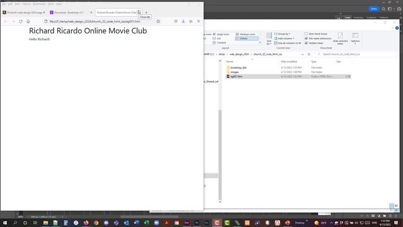Open taskbar search magnifier

click(15, 223)
